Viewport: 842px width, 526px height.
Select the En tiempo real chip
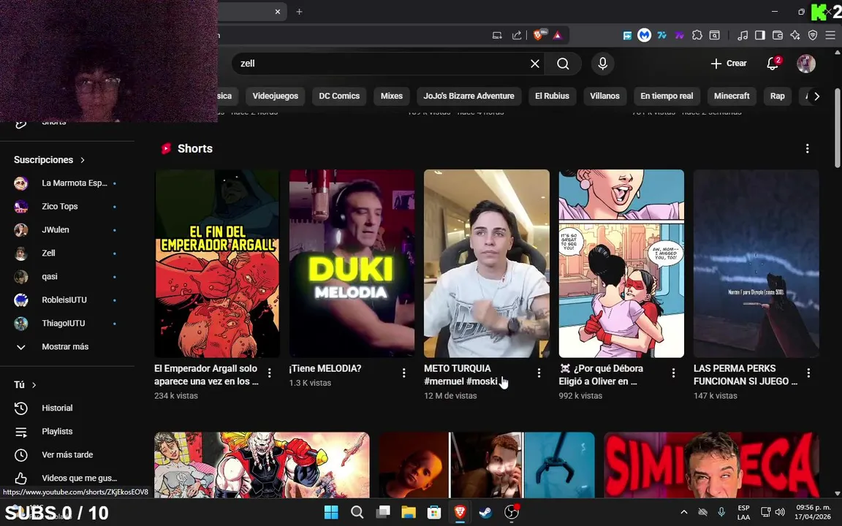(x=667, y=96)
